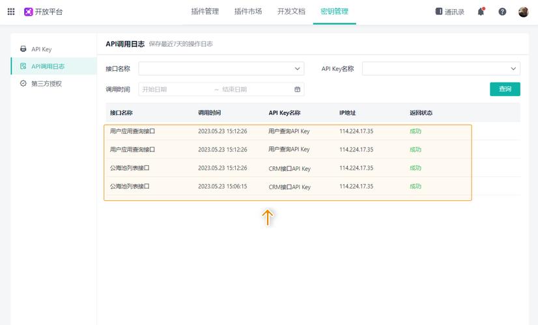Click the 开始日期 start date field

[173, 90]
